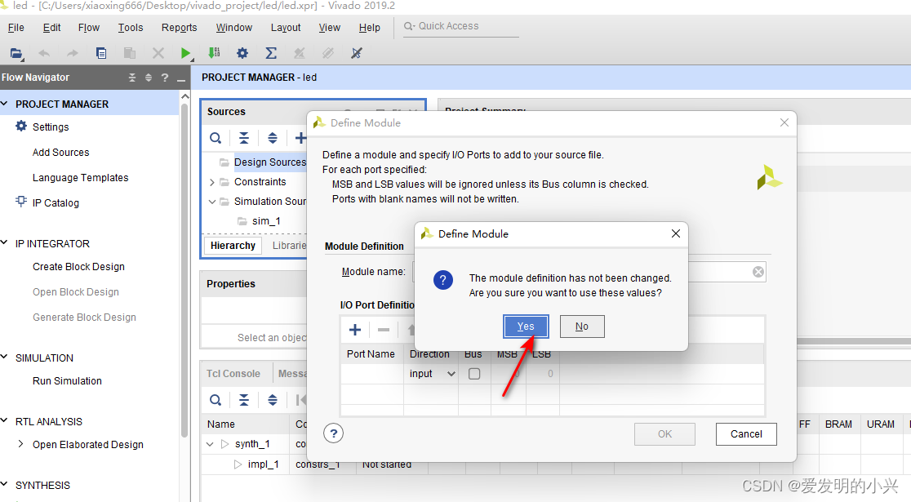
Task: Click Create Block Design
Action: pos(78,267)
